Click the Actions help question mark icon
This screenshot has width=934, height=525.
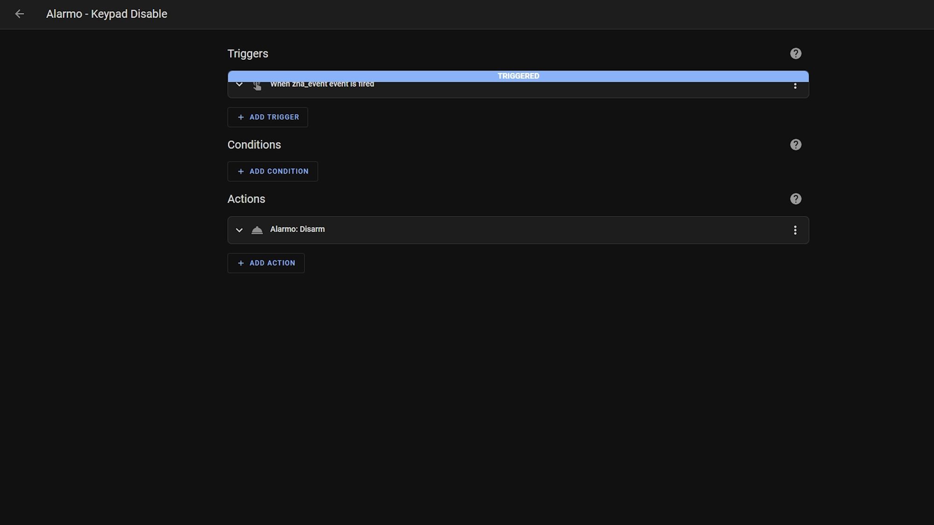coord(795,199)
